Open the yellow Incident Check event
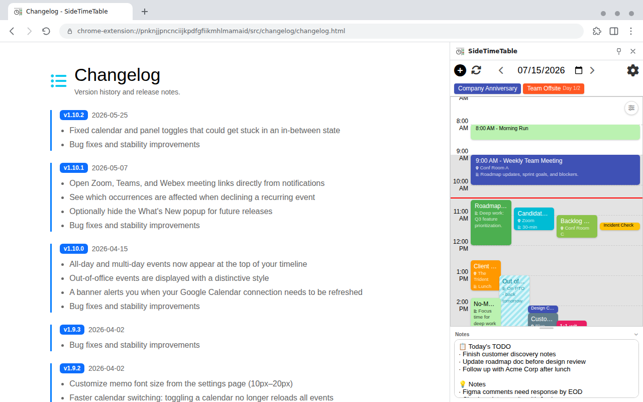Screen dimensions: 643x402 (619, 226)
